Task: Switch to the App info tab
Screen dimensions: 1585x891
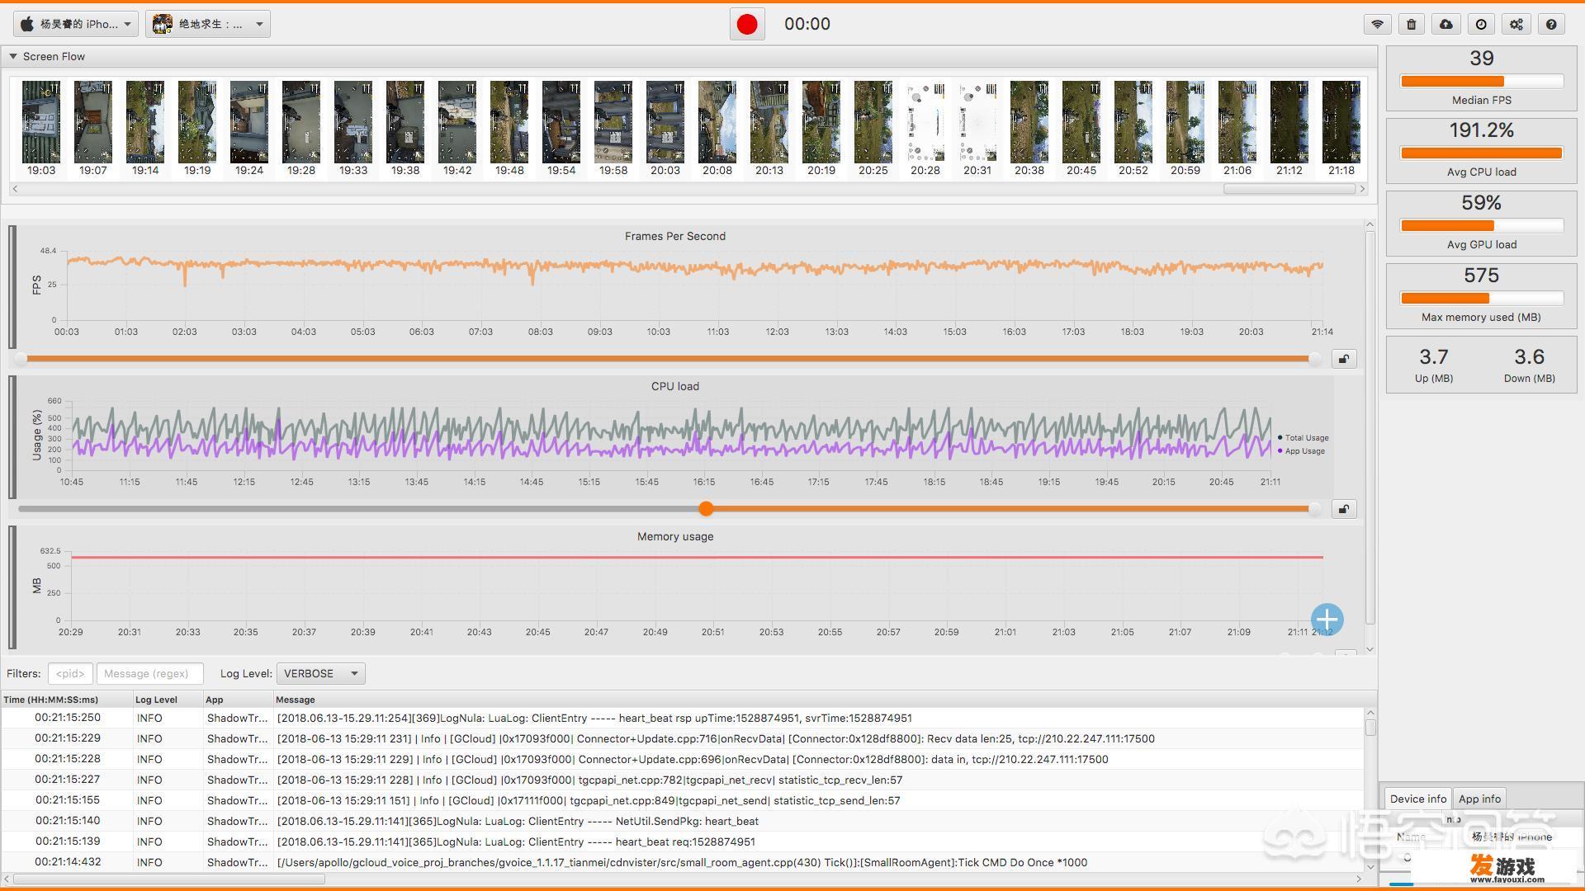Action: (x=1479, y=799)
